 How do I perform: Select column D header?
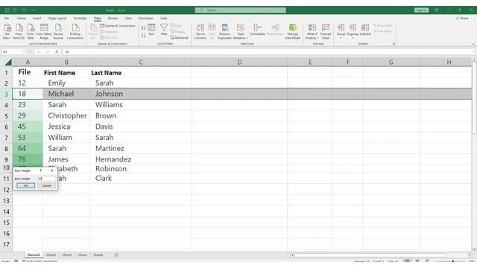[x=239, y=63]
